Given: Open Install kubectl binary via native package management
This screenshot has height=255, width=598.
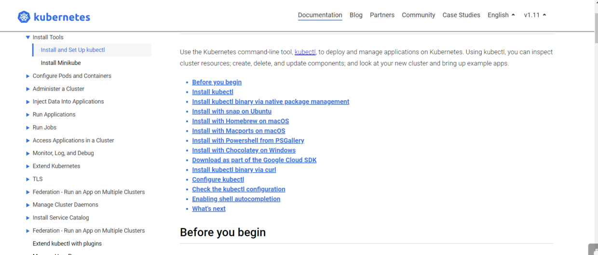Looking at the screenshot, I should [x=271, y=102].
